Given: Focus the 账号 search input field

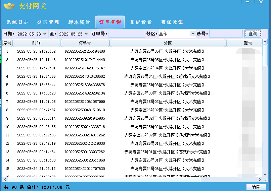Looking at the screenshot, I should (x=226, y=34).
